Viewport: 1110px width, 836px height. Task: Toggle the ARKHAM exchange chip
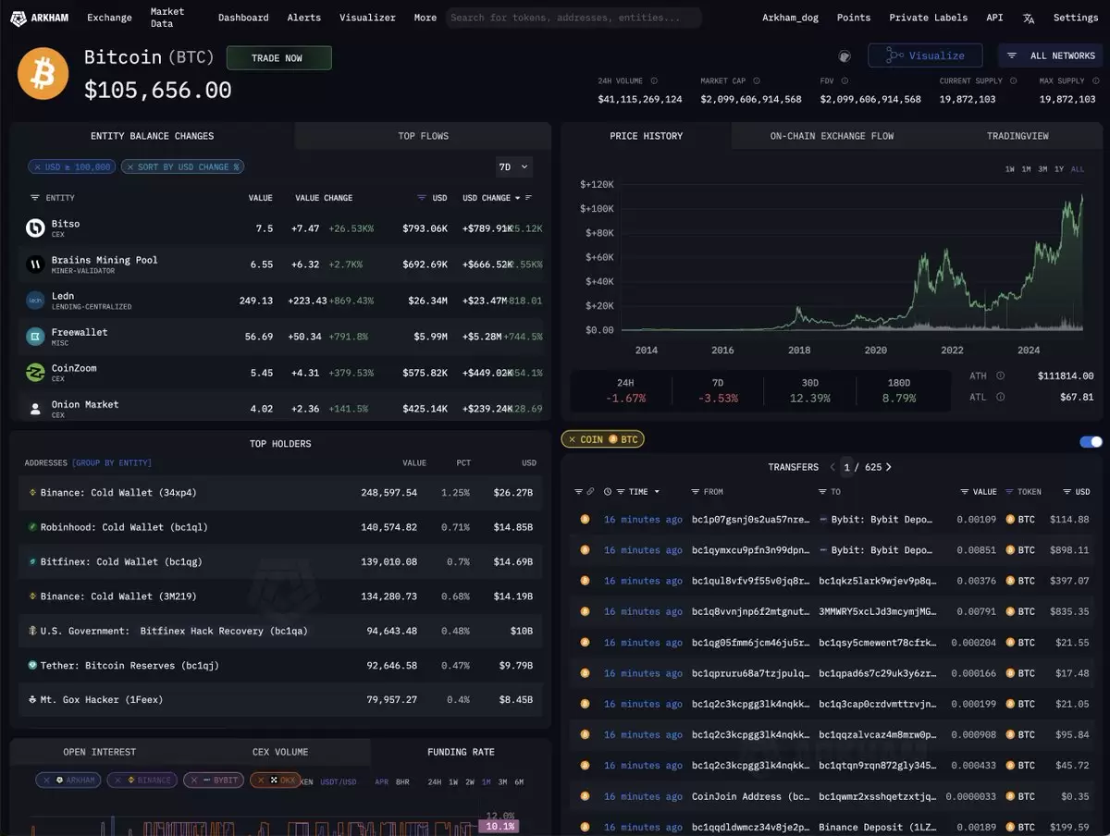[x=68, y=780]
